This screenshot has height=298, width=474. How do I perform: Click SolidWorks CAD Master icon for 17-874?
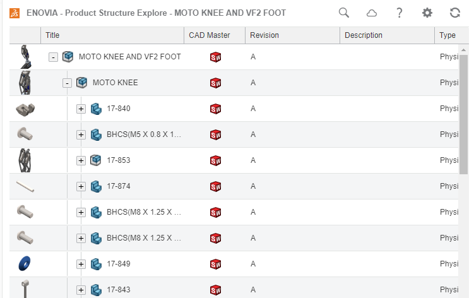[x=215, y=187]
